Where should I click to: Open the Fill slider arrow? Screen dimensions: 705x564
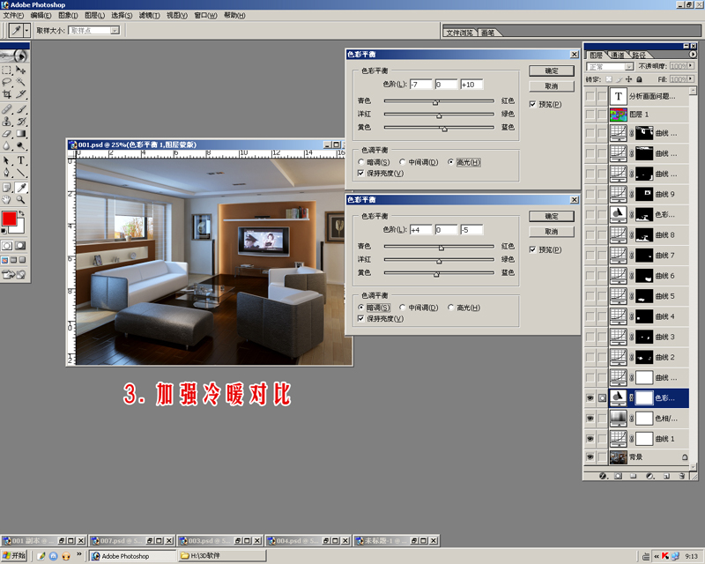click(x=691, y=78)
